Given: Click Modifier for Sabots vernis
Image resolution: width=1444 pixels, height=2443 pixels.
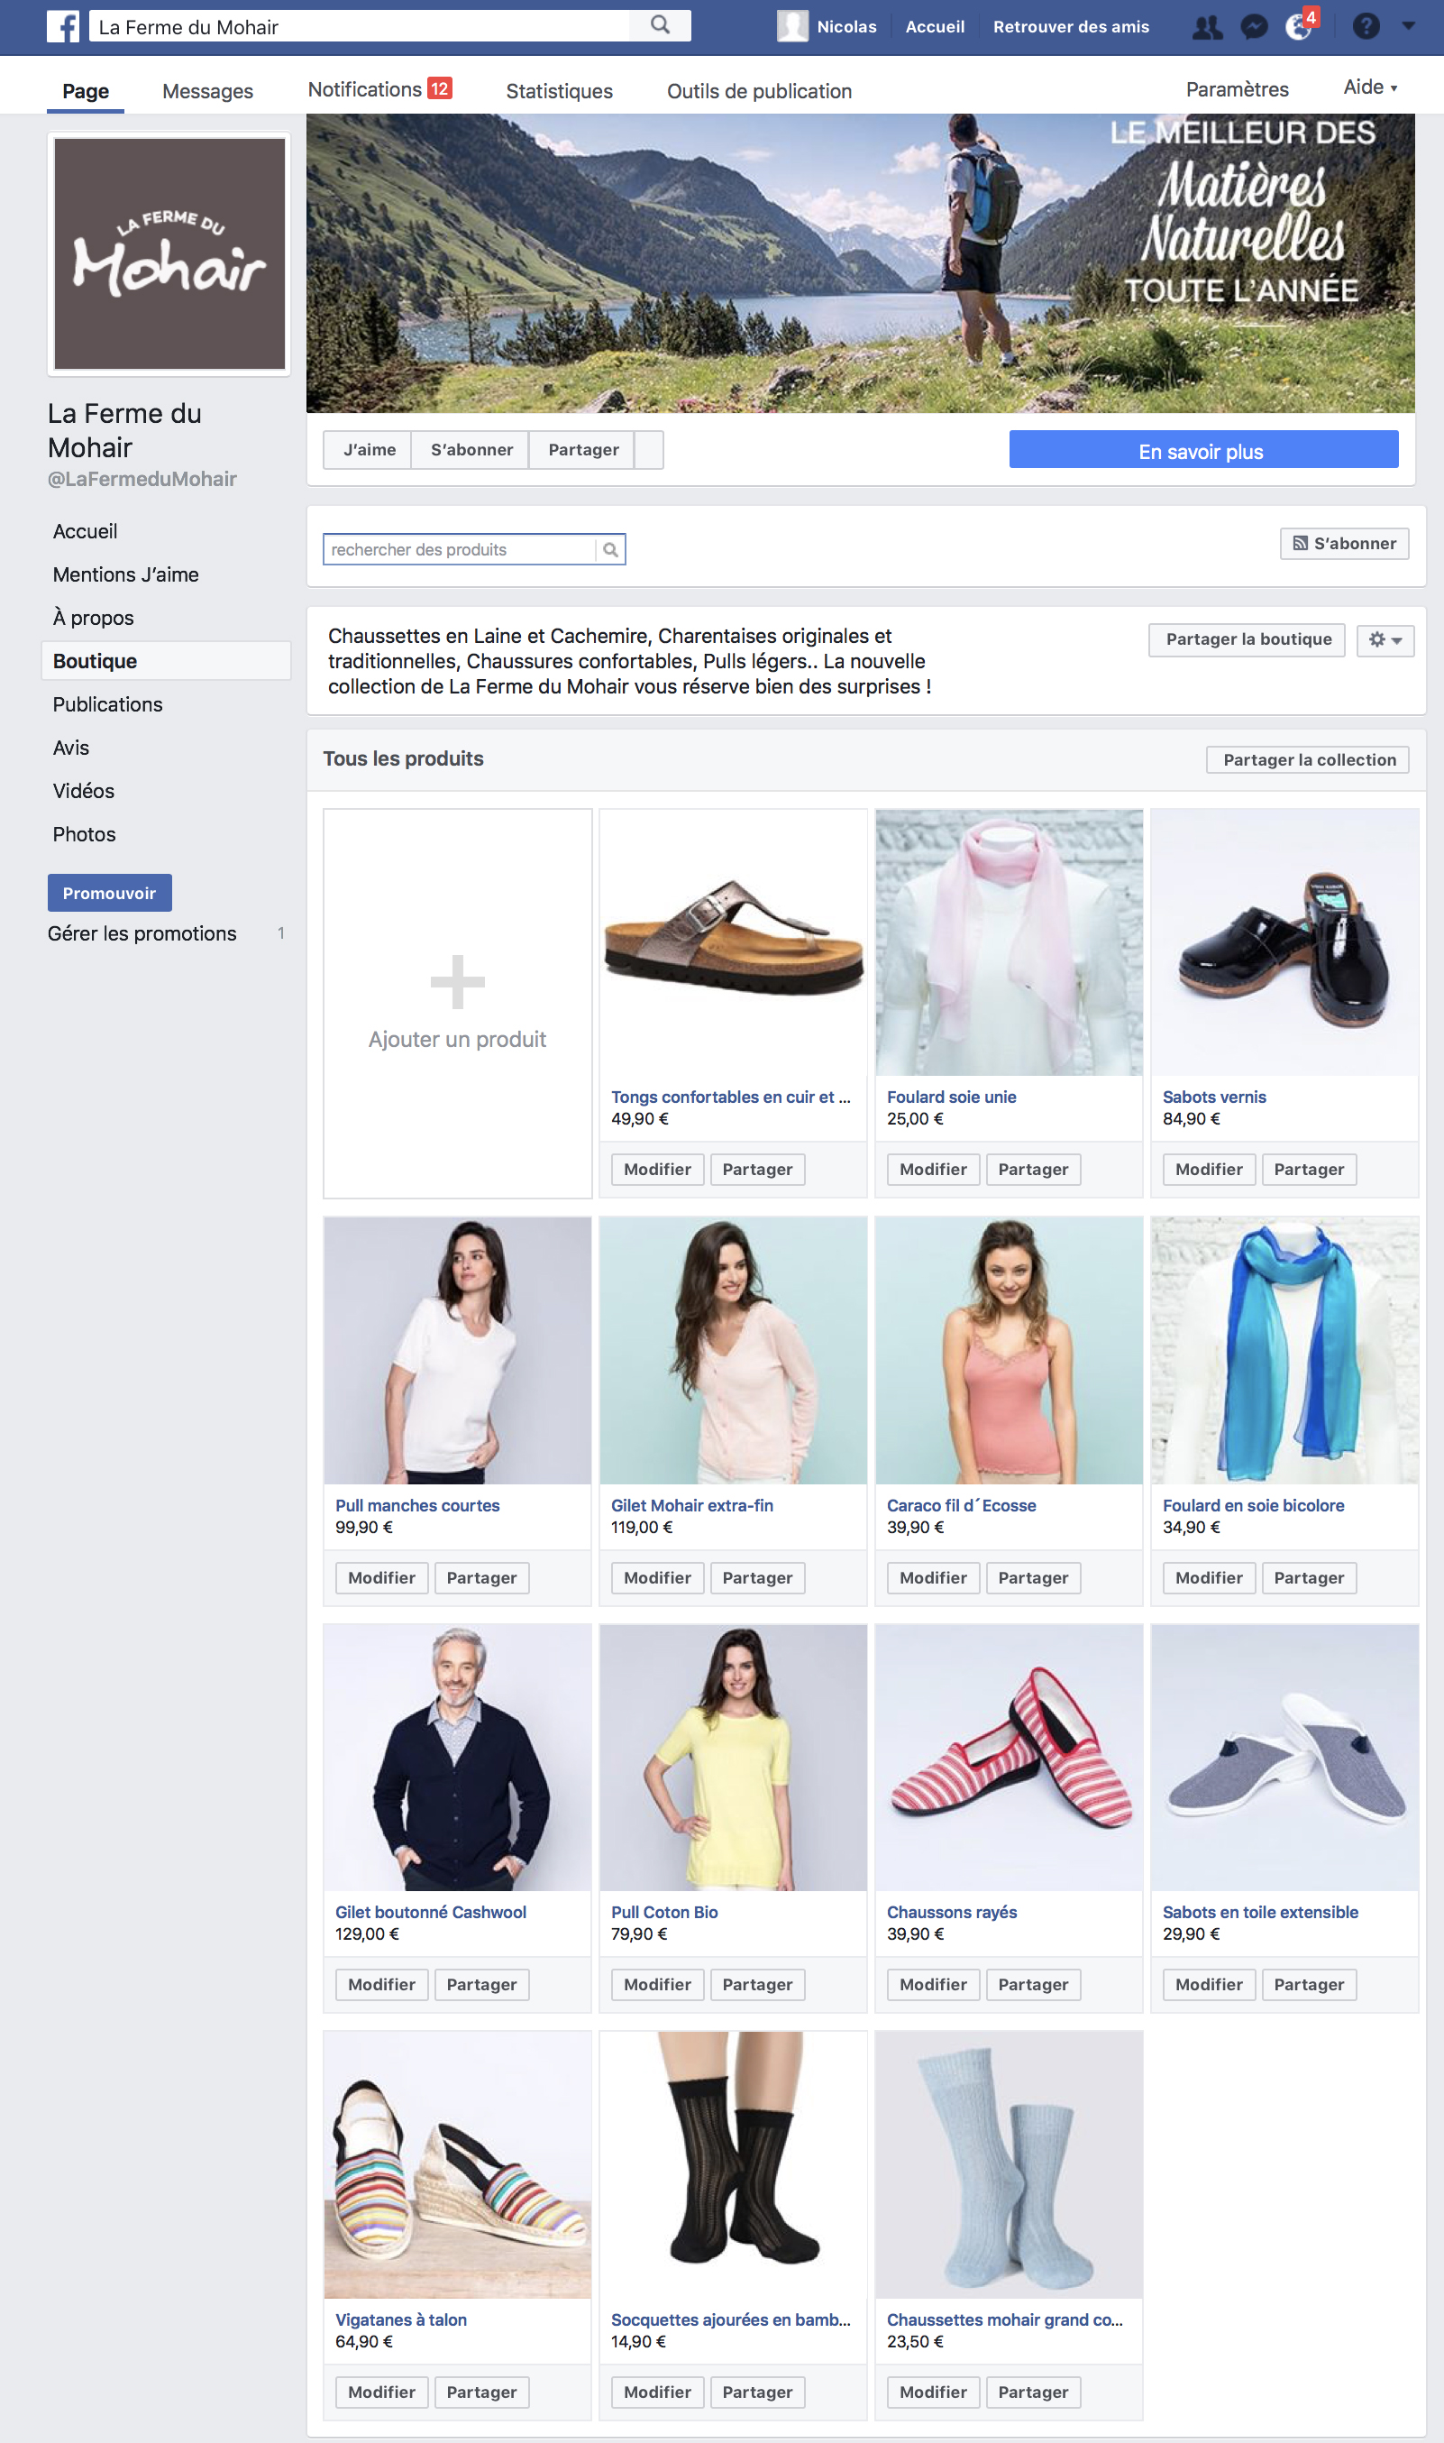Looking at the screenshot, I should coord(1209,1170).
